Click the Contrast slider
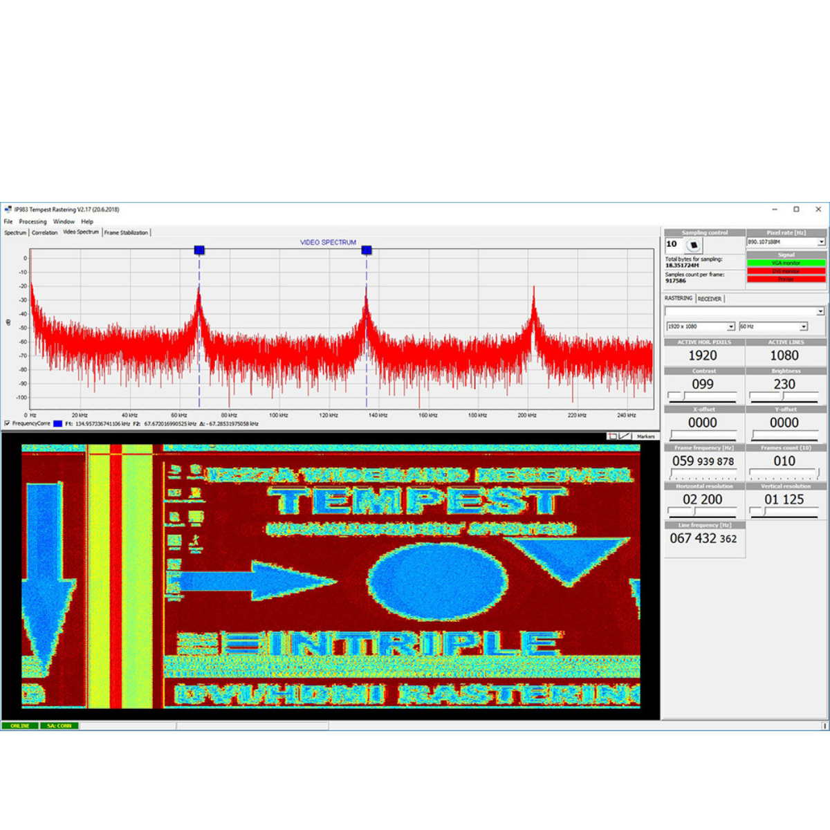830x830 pixels. (x=703, y=396)
